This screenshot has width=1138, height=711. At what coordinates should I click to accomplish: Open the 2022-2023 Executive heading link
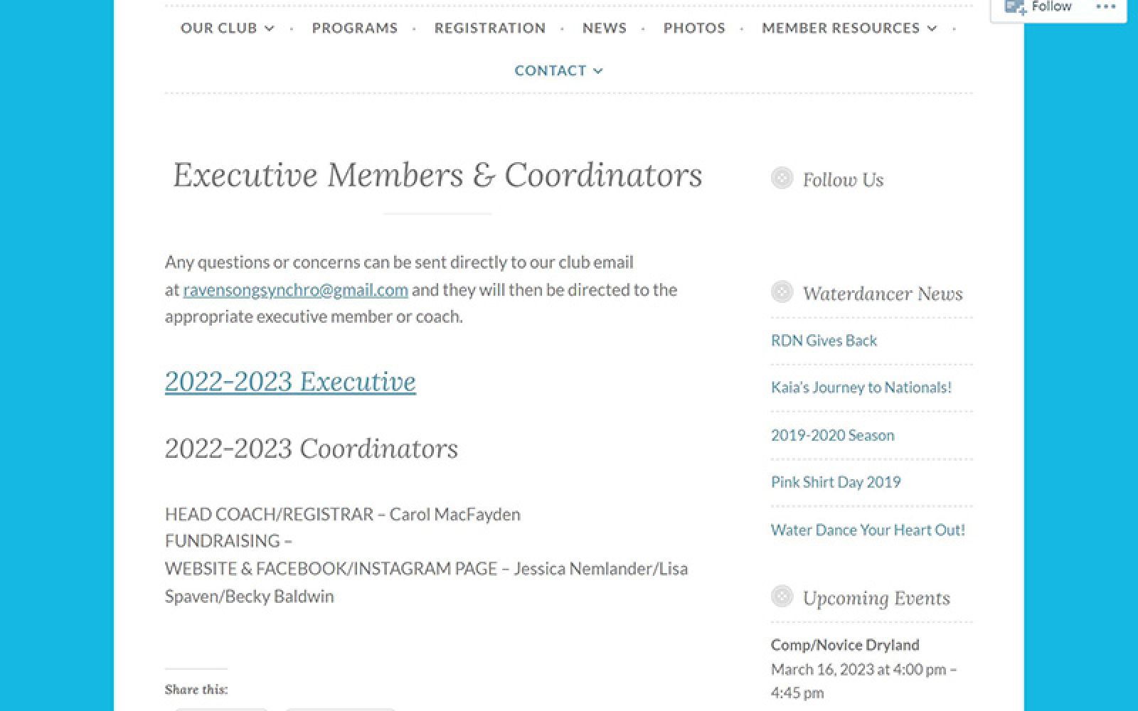pos(290,381)
